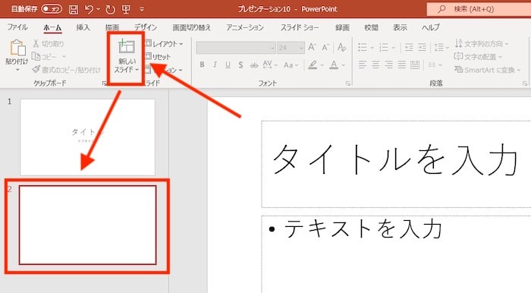Viewport: 531px width, 293px height.
Task: Toggle text Shadow formatting
Action: tap(240, 65)
